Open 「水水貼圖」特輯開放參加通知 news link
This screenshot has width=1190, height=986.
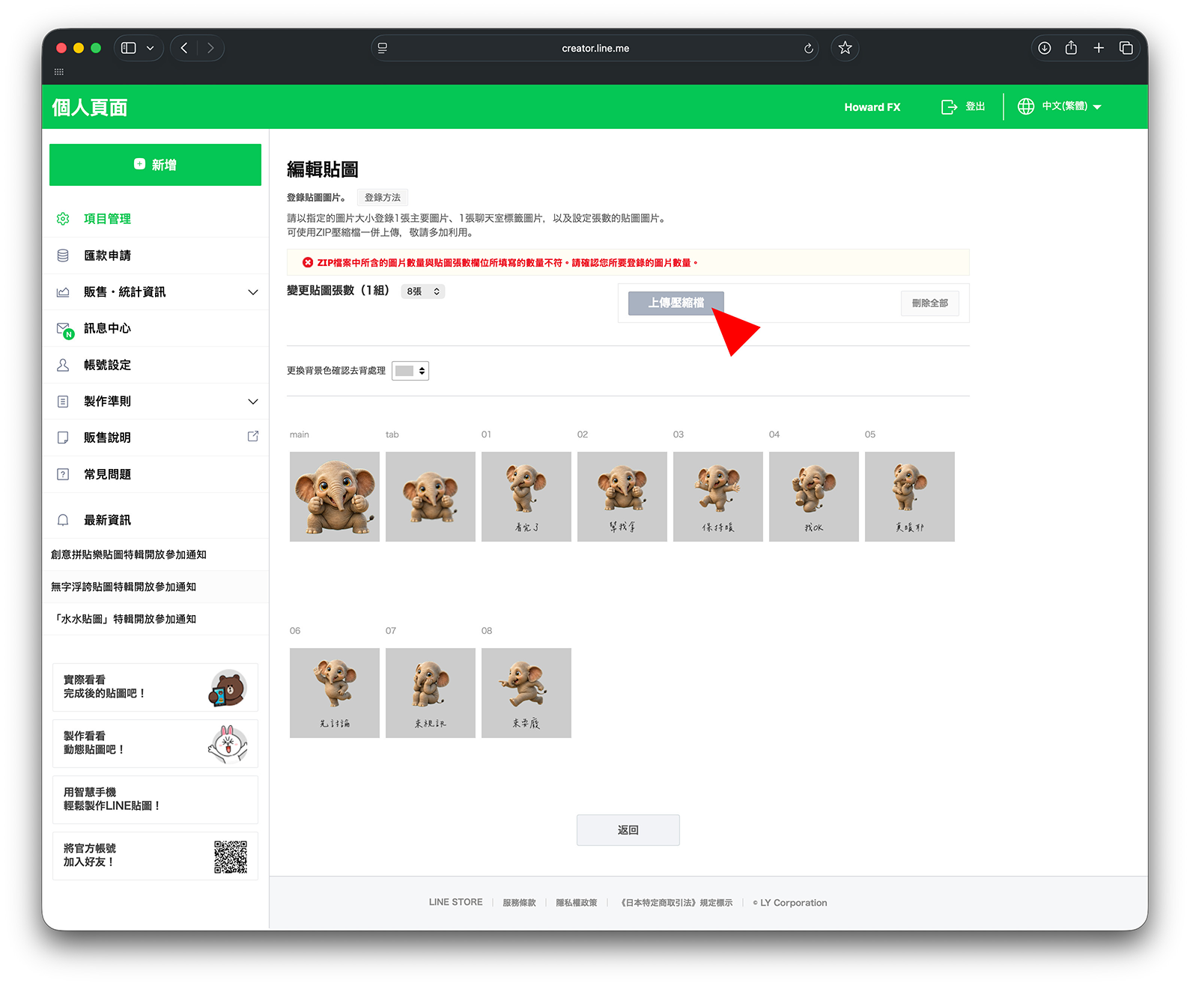[x=124, y=619]
